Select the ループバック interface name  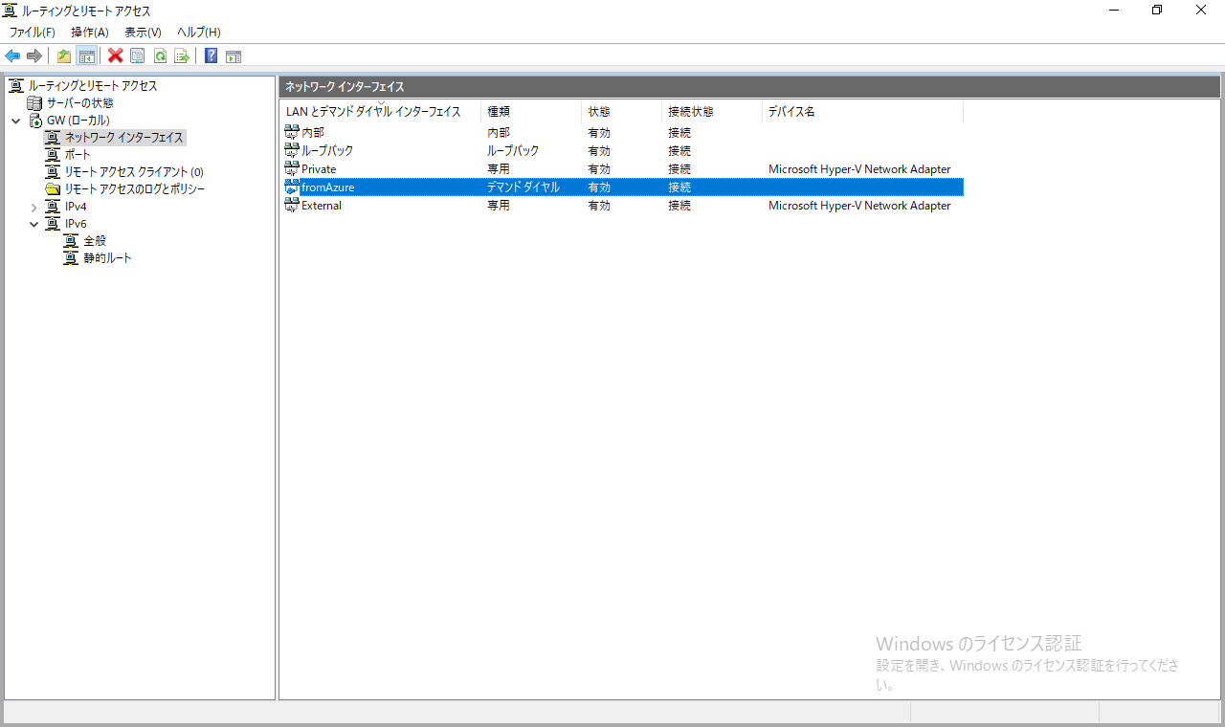point(327,150)
